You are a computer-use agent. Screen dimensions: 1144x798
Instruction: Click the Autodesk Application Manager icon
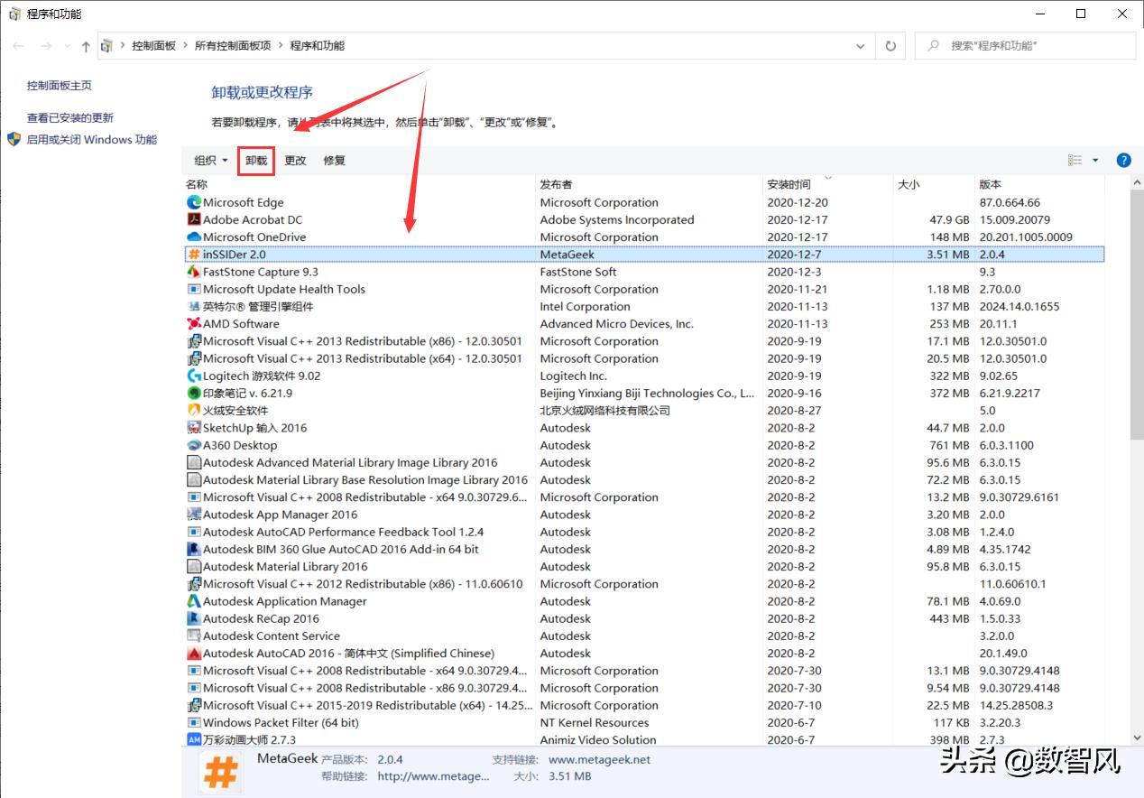coord(194,601)
